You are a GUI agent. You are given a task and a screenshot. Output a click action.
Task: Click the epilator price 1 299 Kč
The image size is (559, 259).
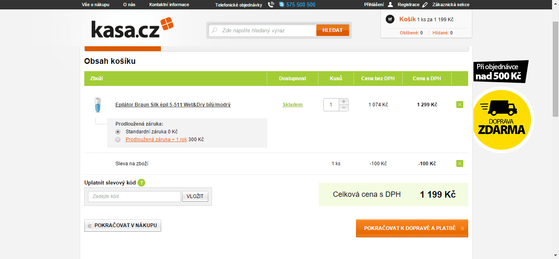click(427, 105)
